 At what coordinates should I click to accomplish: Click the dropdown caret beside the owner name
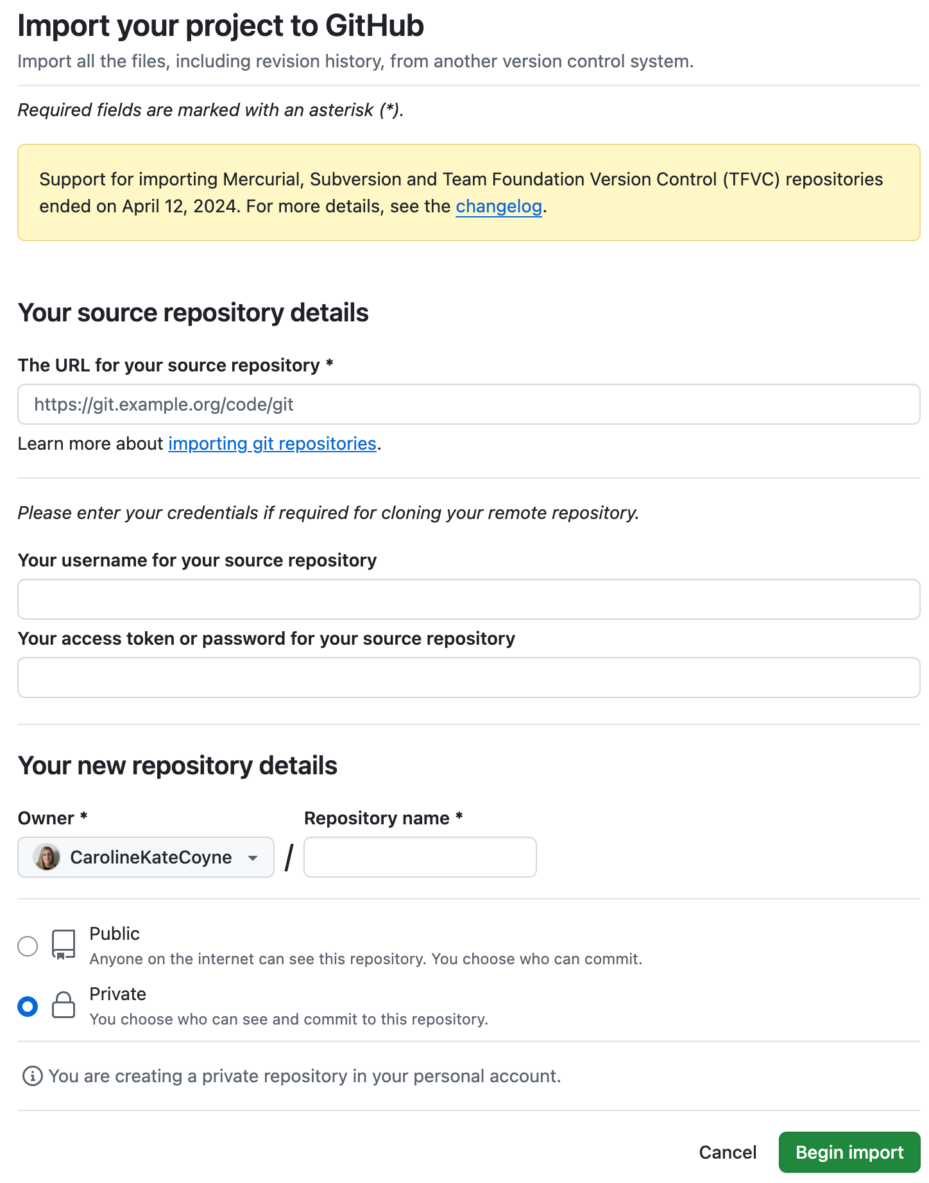[x=253, y=857]
